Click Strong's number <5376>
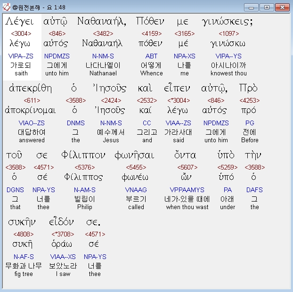This screenshot has width=293, height=292. 85,167
